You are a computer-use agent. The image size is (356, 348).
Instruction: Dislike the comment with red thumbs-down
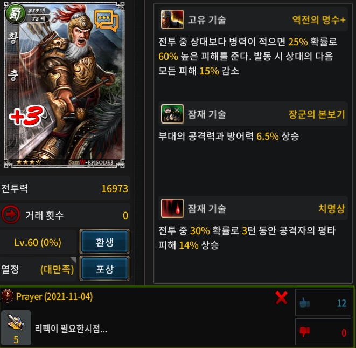pyautogui.click(x=304, y=332)
